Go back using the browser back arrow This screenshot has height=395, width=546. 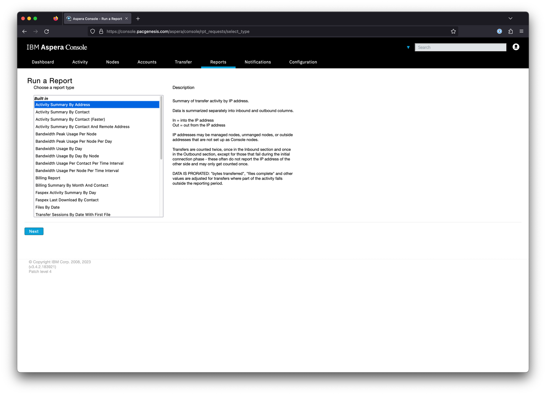(24, 31)
